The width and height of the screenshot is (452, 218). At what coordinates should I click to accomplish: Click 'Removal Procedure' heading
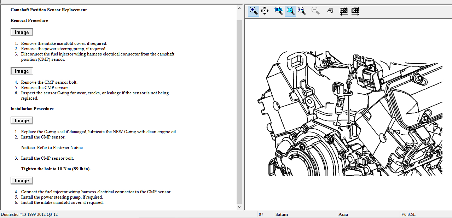29,20
